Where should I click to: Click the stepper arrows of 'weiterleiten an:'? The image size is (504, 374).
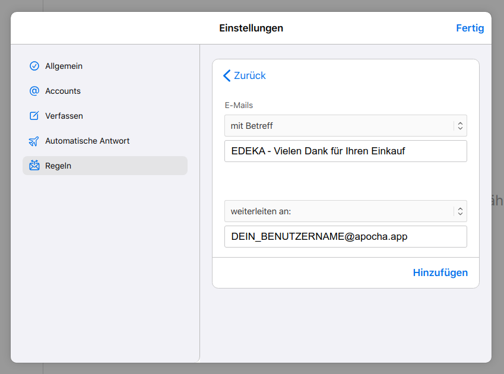[460, 211]
